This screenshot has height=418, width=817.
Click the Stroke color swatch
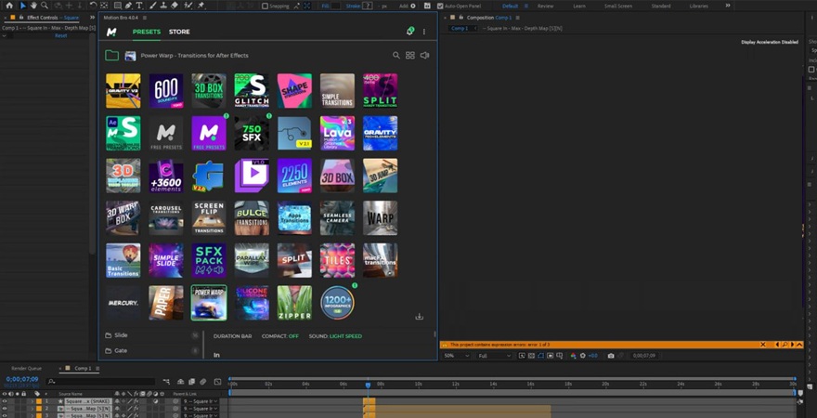click(368, 6)
